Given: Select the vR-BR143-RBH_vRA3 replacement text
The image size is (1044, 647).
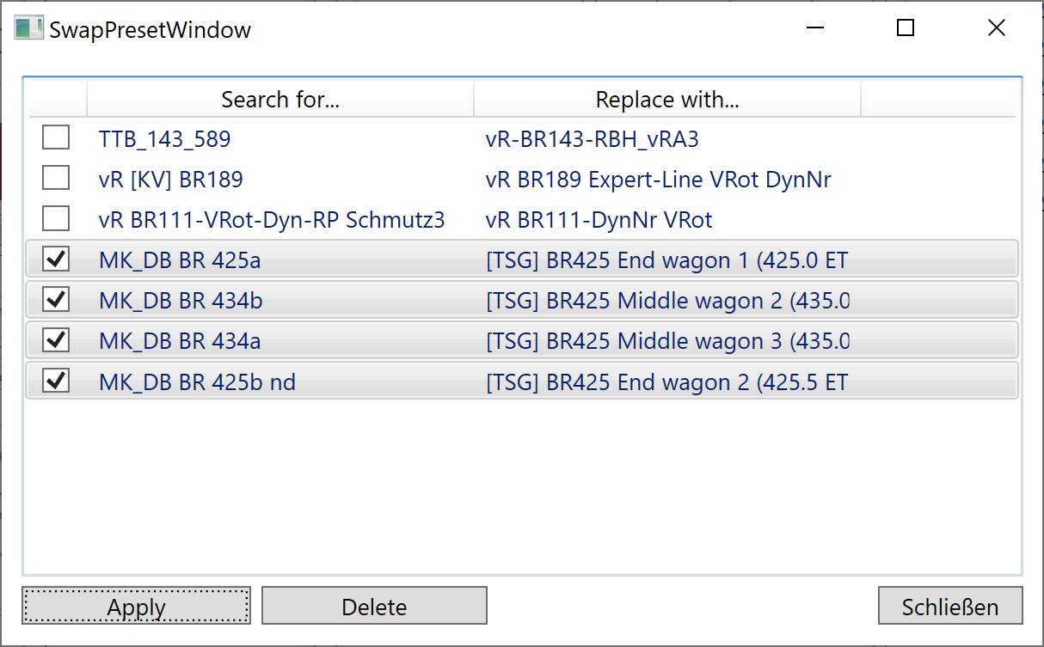Looking at the screenshot, I should [x=592, y=138].
